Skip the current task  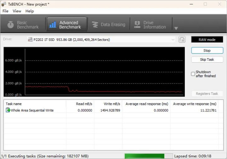pyautogui.click(x=207, y=60)
